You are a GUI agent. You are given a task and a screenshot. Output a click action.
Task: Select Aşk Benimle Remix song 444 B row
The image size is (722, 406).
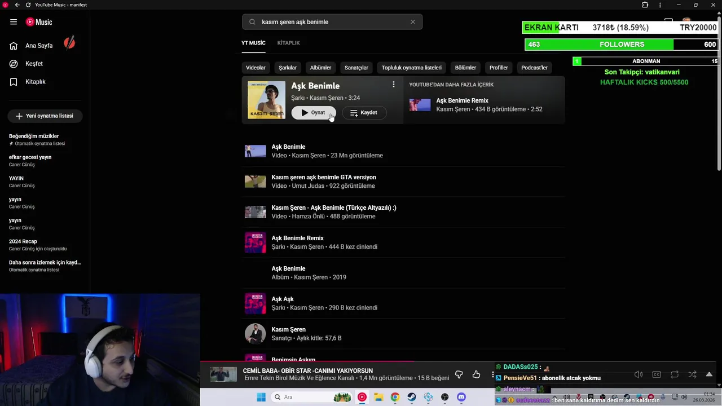(403, 242)
